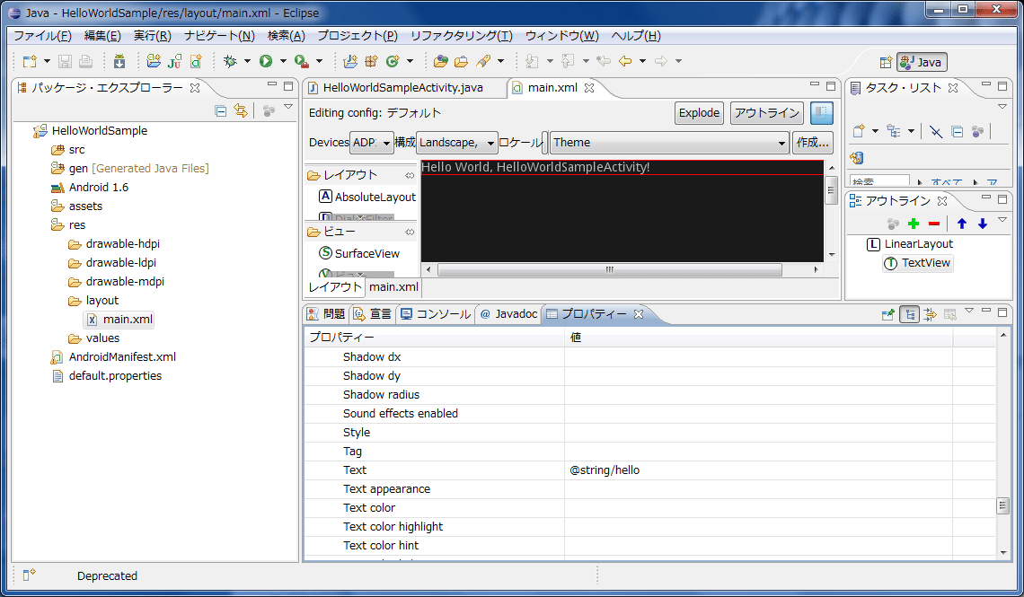
Task: Click the New wizard toolbar icon
Action: point(30,61)
